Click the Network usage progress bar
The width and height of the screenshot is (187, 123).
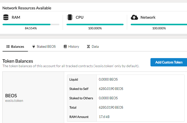click(x=159, y=24)
